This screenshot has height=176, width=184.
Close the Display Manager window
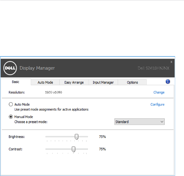(x=171, y=62)
